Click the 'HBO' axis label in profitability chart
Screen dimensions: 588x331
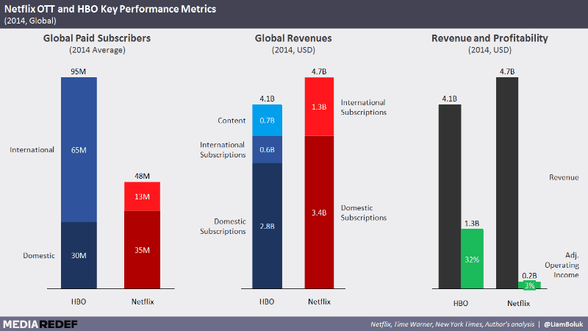pos(461,303)
